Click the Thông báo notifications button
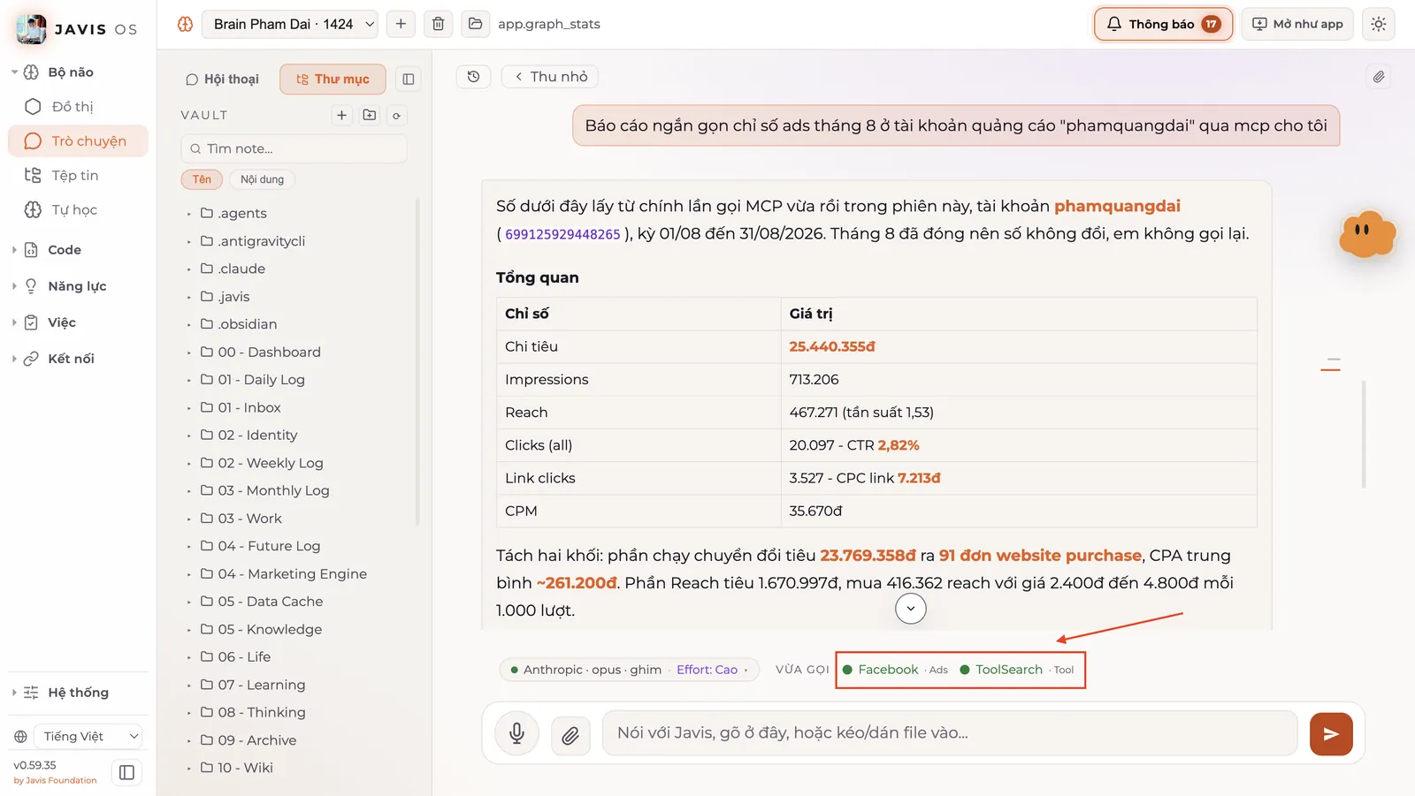 1163,24
